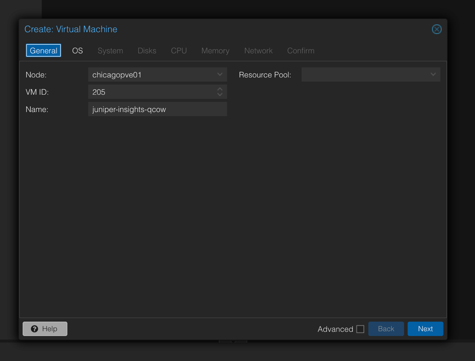Proceed with the Next button
This screenshot has height=361, width=475.
(x=425, y=329)
